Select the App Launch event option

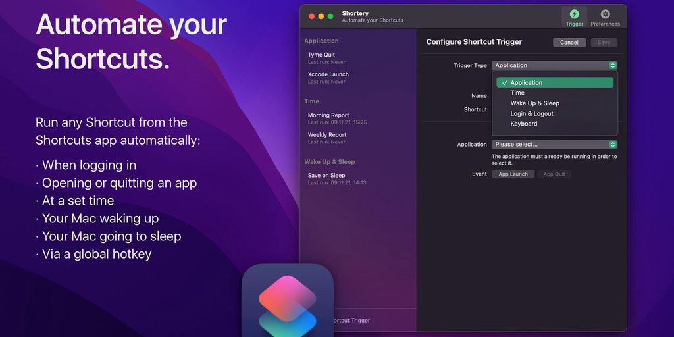(513, 174)
